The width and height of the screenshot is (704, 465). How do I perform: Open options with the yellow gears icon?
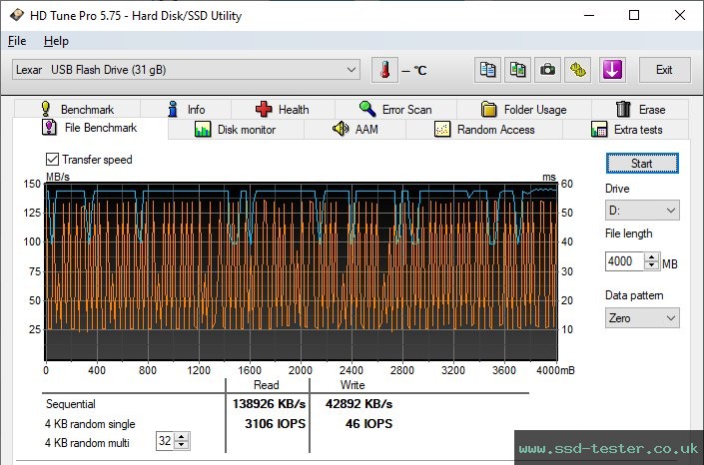click(578, 70)
